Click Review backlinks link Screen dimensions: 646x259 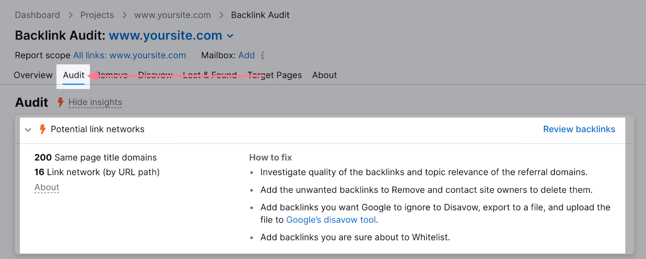tap(579, 129)
